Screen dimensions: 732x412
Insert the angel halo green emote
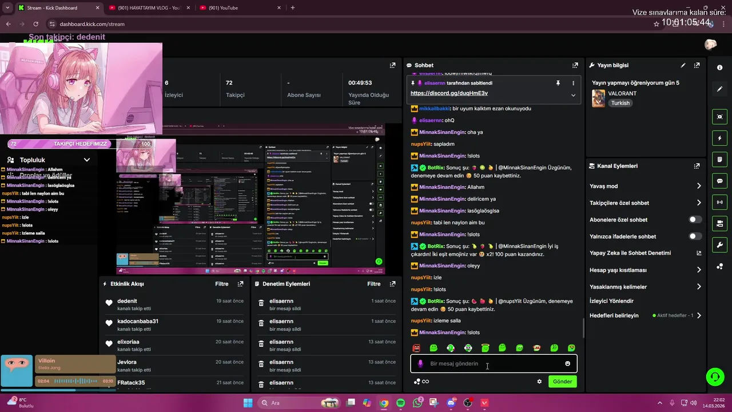point(485,348)
